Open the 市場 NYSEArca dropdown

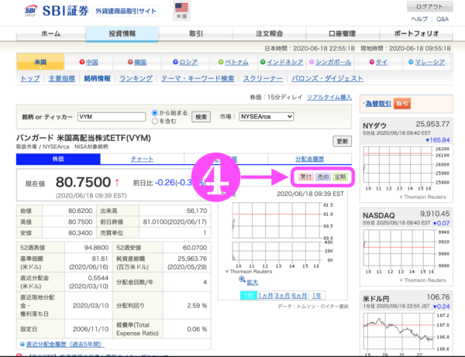click(x=267, y=117)
